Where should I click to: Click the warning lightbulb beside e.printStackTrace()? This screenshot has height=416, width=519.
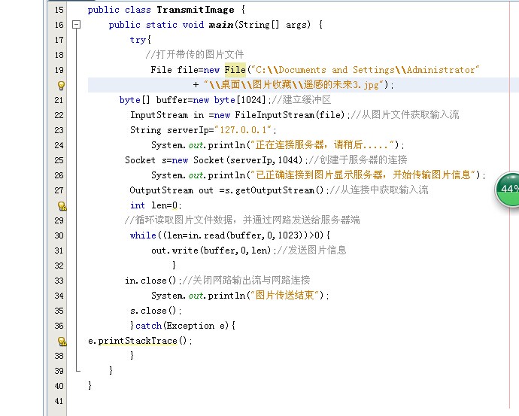62,342
